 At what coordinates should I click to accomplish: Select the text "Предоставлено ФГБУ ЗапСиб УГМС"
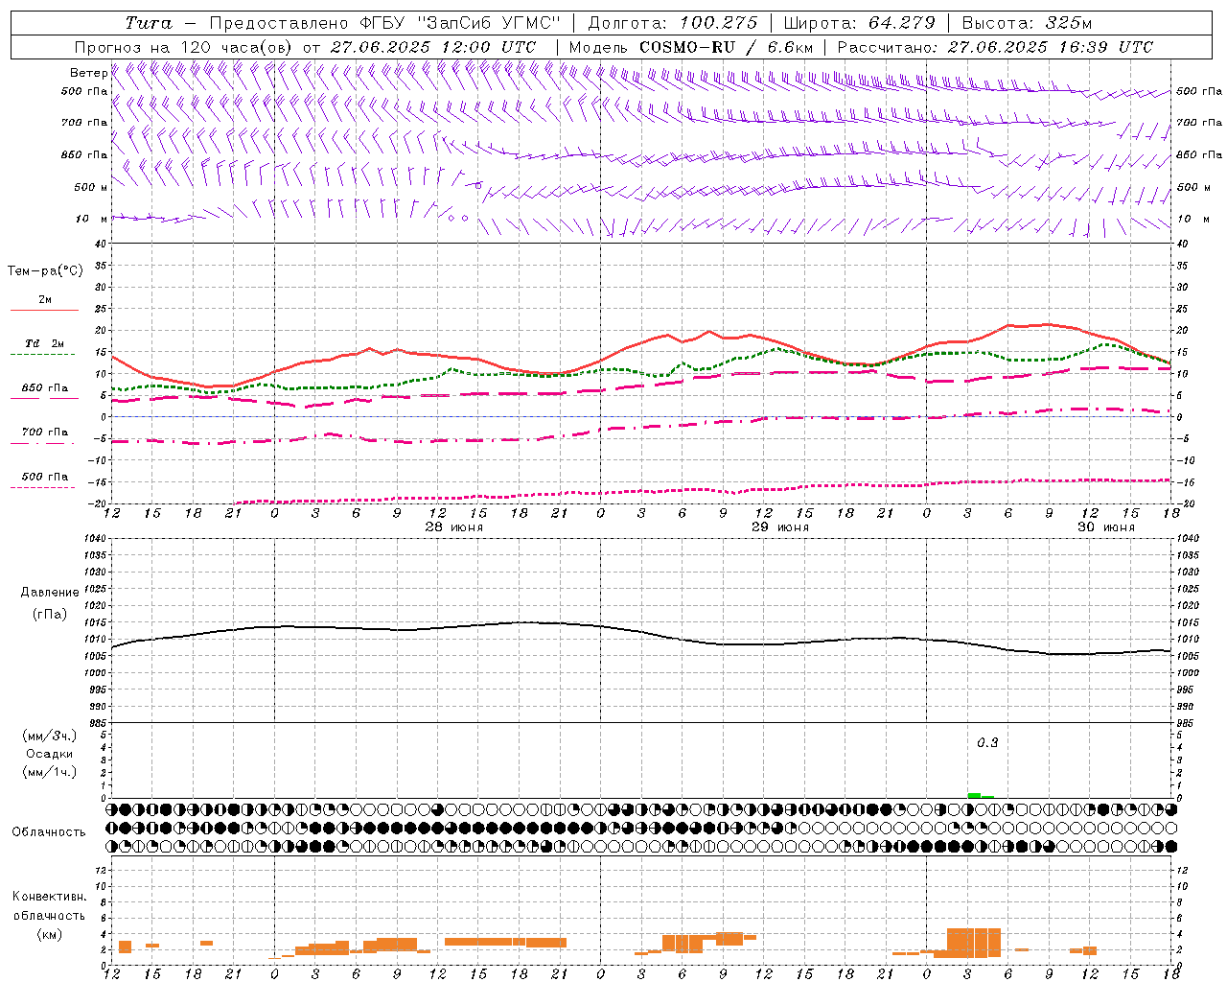pyautogui.click(x=384, y=23)
